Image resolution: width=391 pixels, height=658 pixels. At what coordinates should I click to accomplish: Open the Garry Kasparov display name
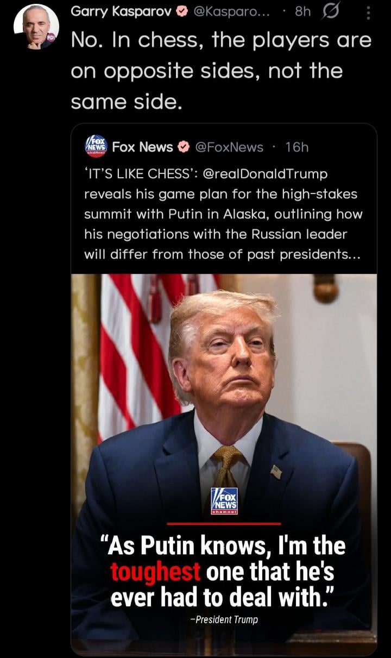tap(121, 12)
